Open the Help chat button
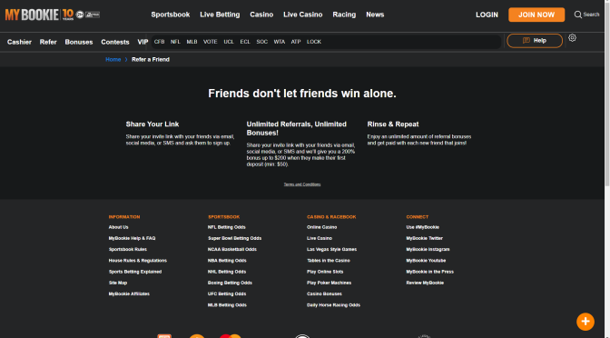The image size is (610, 338). click(x=535, y=41)
